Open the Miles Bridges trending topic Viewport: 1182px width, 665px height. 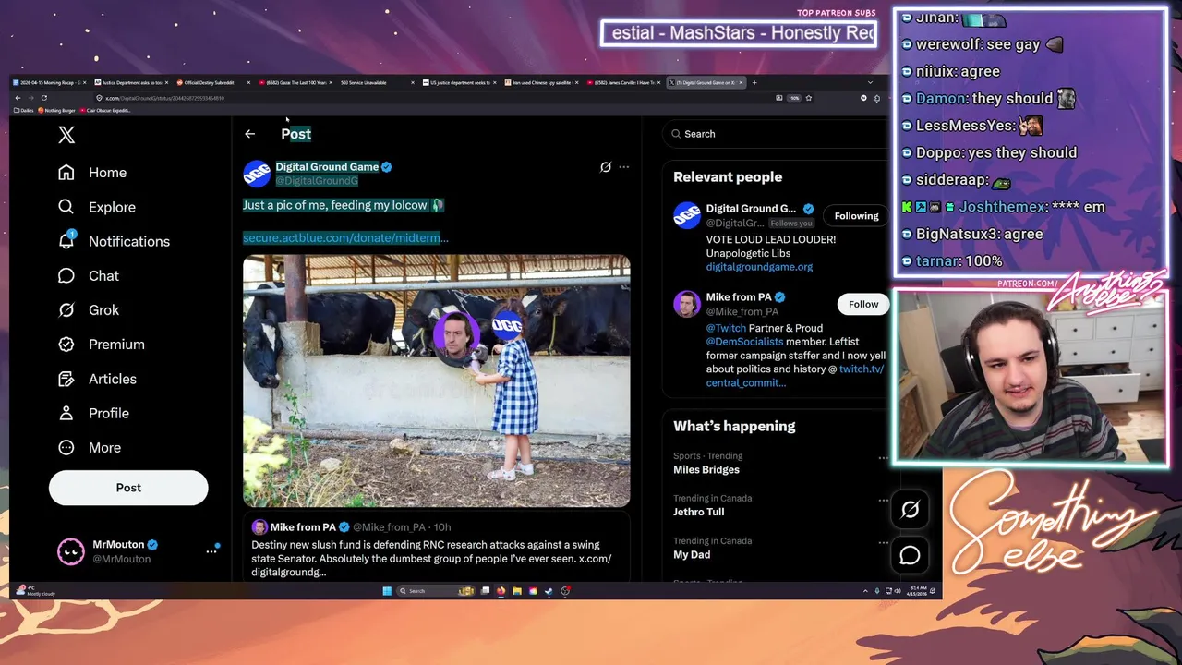coord(706,470)
